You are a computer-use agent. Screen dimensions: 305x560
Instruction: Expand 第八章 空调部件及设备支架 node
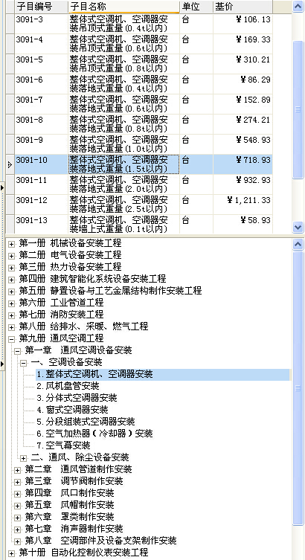(18, 541)
